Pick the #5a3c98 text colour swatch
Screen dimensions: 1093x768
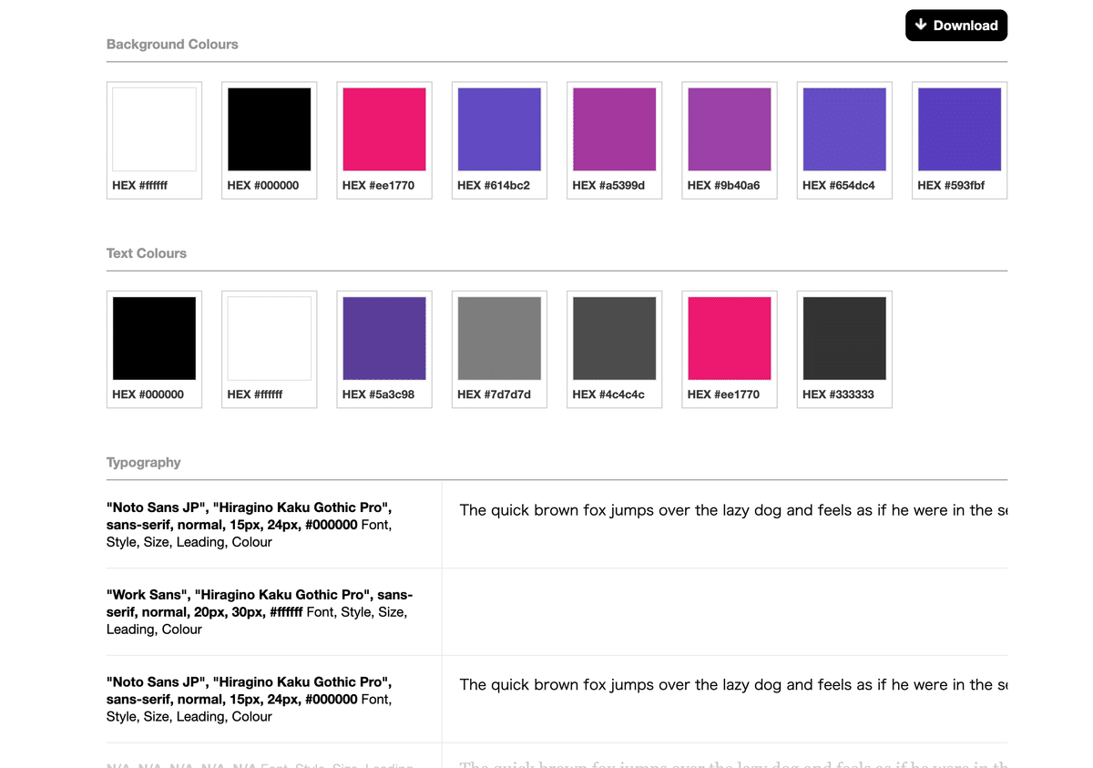point(384,338)
